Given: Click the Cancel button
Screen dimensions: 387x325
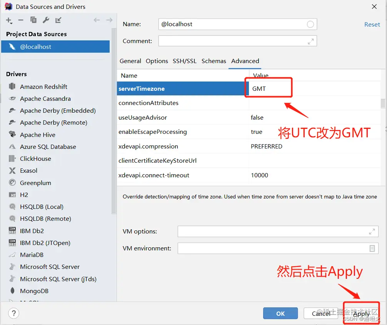Looking at the screenshot, I should pos(321,313).
